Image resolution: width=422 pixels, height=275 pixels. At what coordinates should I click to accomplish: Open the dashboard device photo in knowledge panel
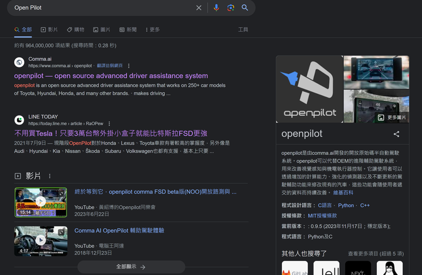coord(376,72)
